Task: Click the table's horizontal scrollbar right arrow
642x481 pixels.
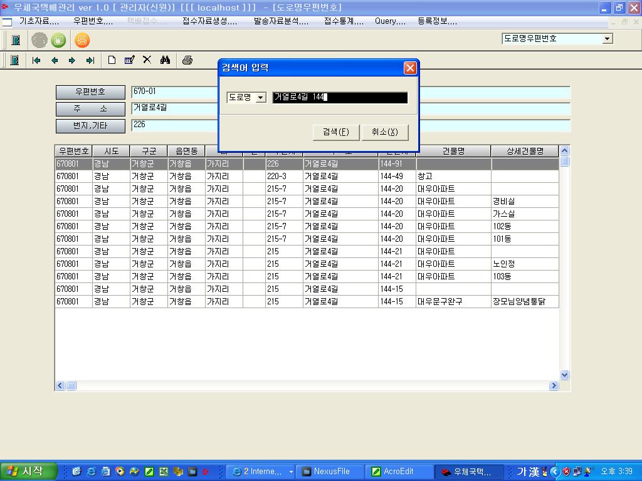Action: click(554, 385)
